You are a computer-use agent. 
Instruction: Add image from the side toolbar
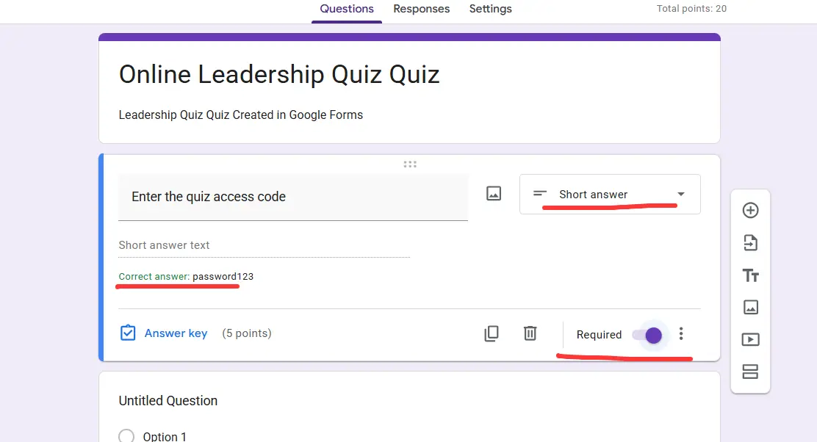750,308
